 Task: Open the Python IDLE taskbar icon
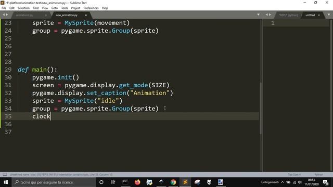149,182
